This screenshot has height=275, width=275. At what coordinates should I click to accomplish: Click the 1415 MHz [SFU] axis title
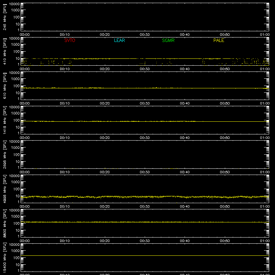4,120
